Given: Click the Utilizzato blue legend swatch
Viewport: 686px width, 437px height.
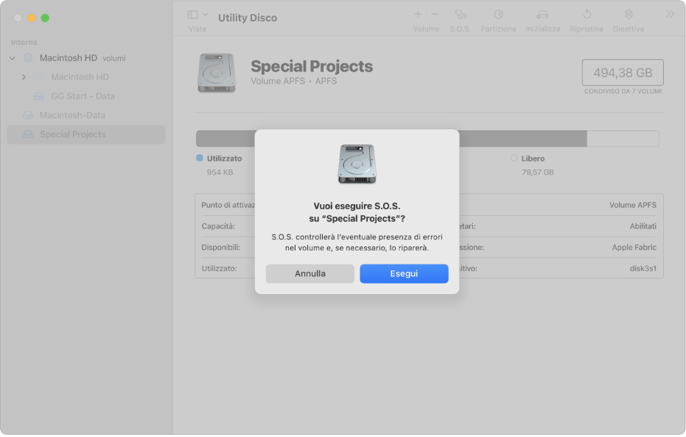Looking at the screenshot, I should [200, 158].
